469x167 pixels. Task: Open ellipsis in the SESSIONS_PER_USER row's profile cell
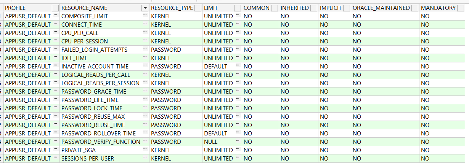point(56,158)
